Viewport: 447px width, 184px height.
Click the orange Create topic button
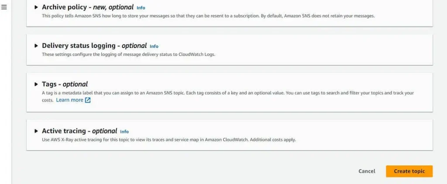(409, 171)
